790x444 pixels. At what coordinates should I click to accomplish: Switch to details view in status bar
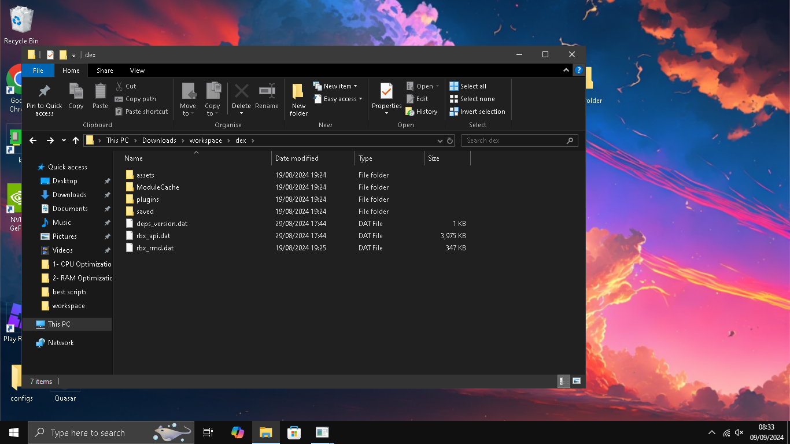pyautogui.click(x=563, y=381)
